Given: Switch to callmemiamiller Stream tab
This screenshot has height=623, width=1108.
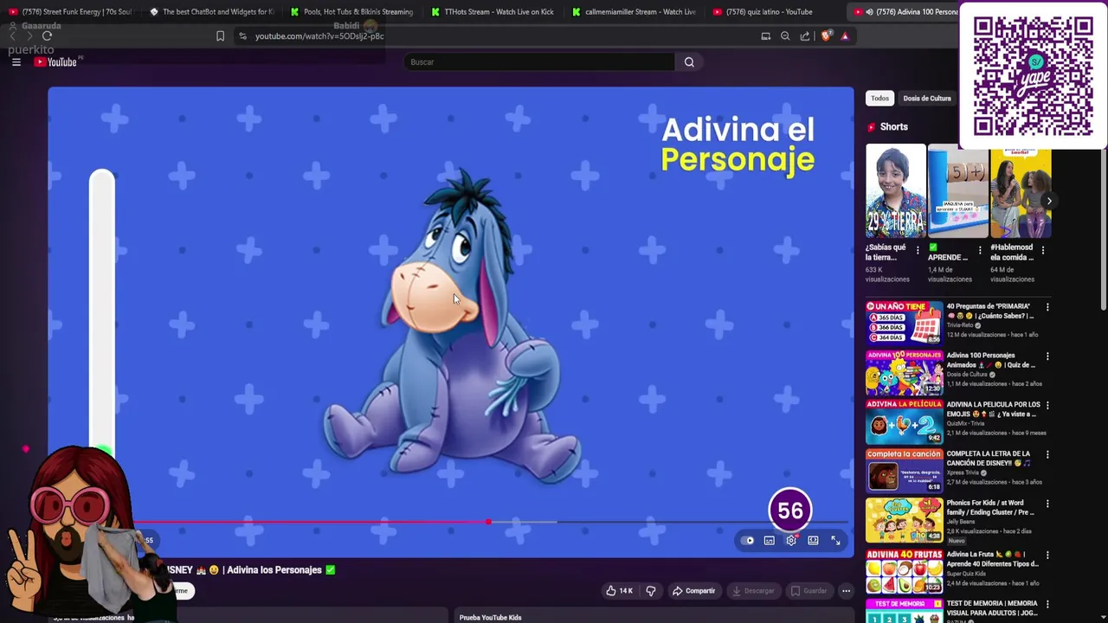Looking at the screenshot, I should (635, 11).
